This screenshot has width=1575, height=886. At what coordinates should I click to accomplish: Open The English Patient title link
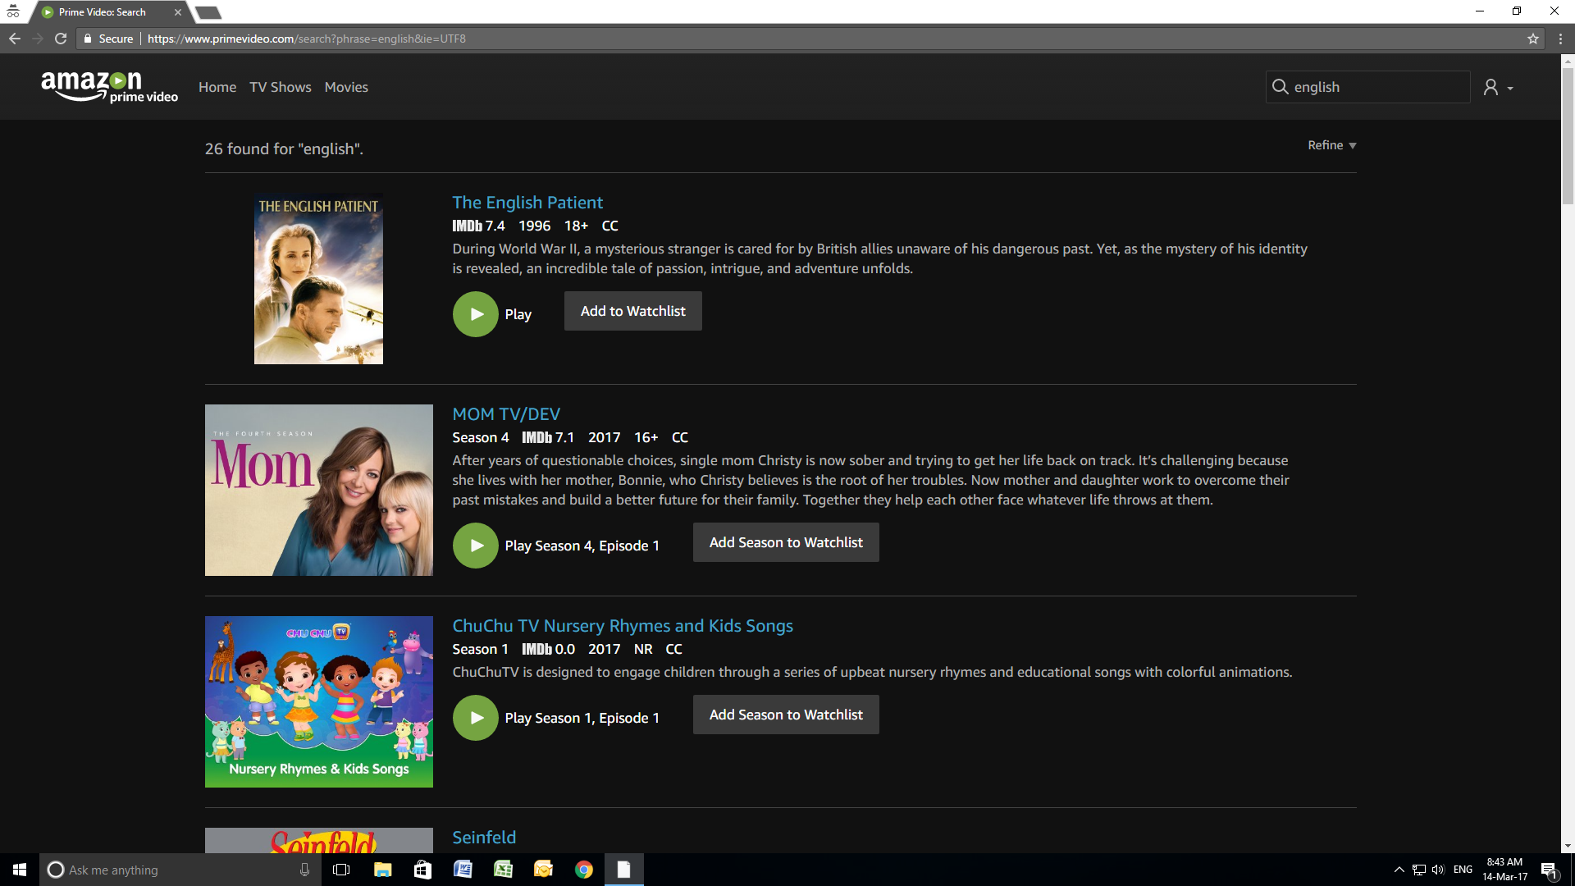[x=527, y=203]
